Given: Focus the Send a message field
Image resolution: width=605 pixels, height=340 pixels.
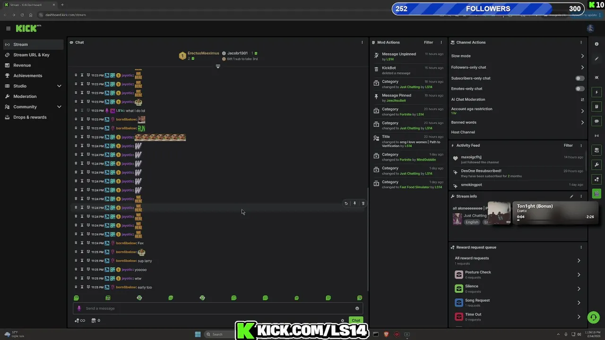Looking at the screenshot, I should [218, 308].
